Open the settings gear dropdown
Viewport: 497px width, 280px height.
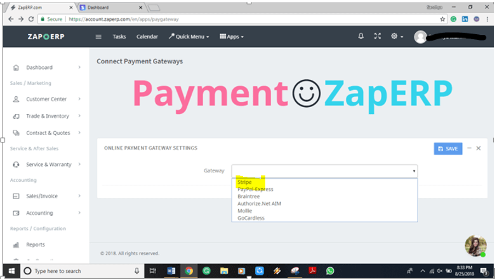[397, 36]
